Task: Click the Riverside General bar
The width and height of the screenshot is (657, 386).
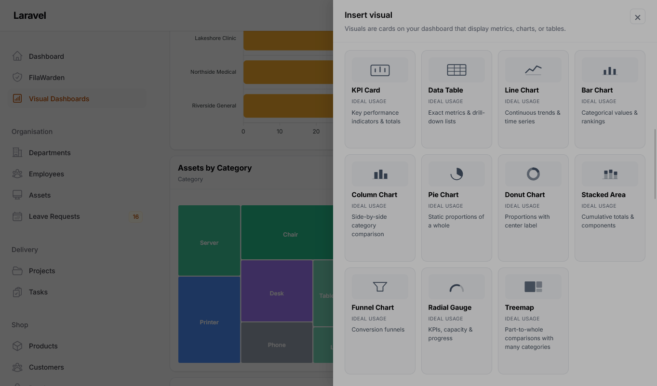Action: tap(288, 106)
